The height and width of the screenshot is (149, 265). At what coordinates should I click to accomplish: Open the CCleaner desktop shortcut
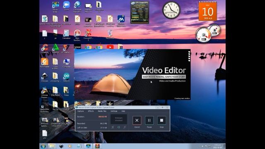coord(45,49)
